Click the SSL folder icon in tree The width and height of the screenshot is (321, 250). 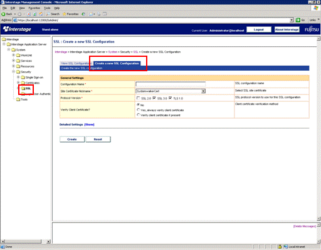tap(23, 88)
